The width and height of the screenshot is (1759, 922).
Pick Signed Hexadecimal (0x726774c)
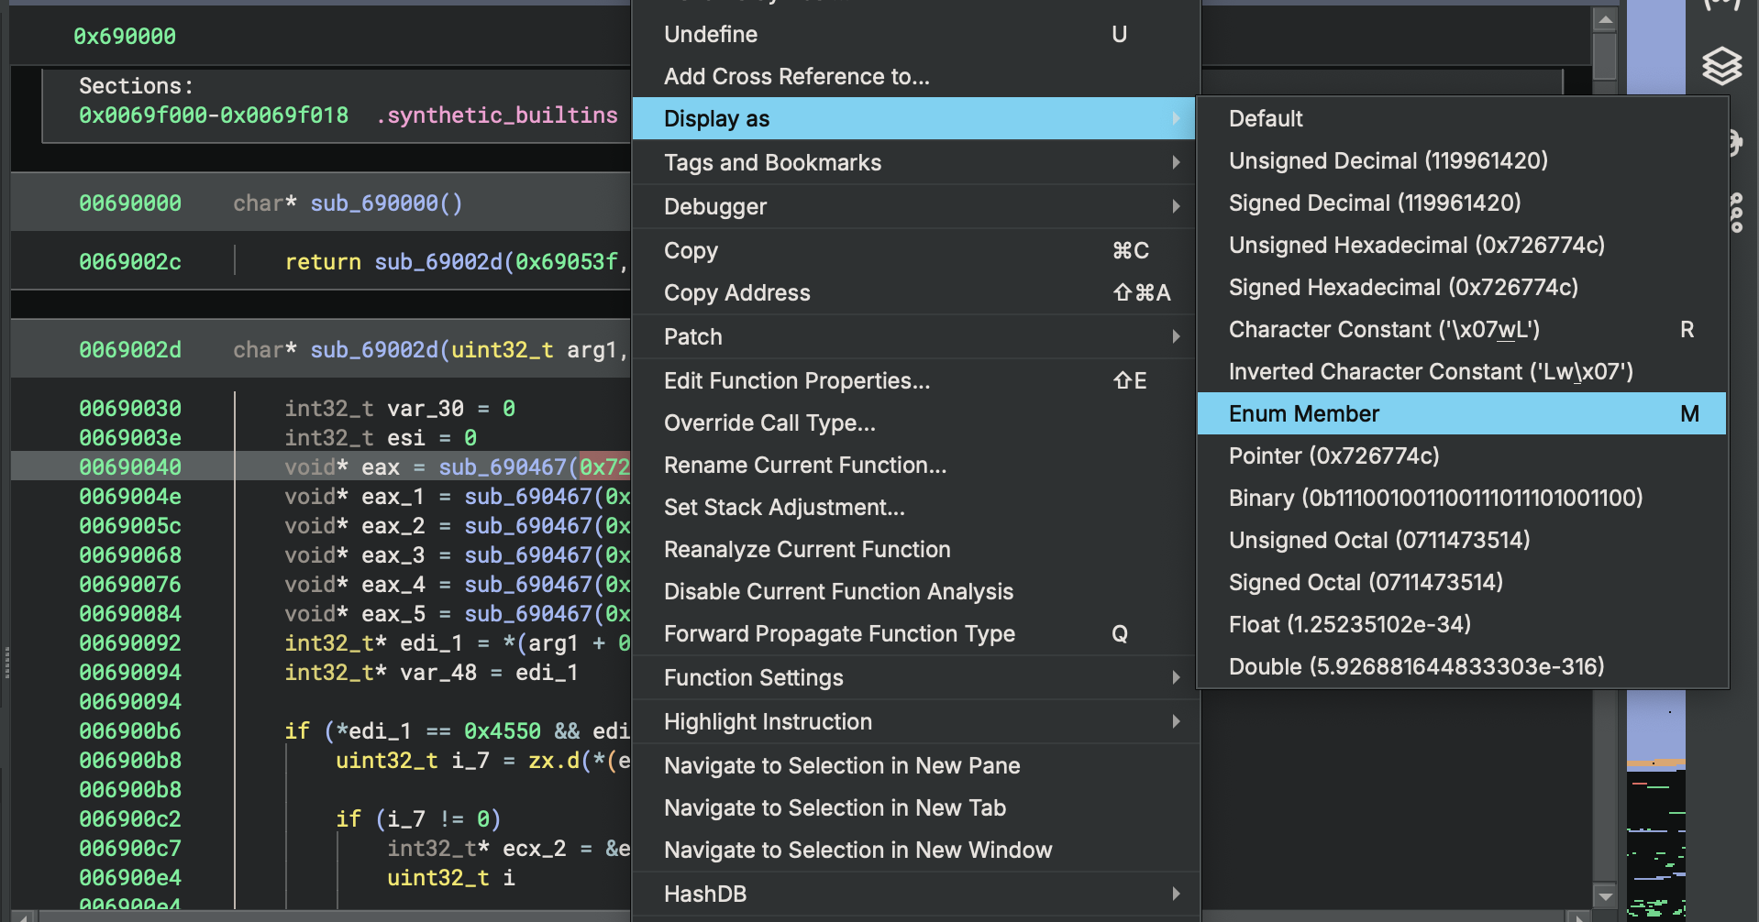[x=1462, y=287]
